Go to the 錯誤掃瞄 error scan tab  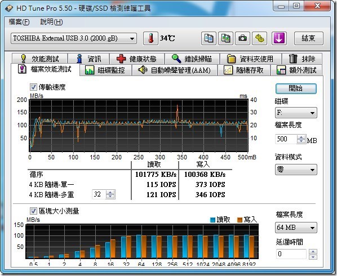click(x=192, y=59)
